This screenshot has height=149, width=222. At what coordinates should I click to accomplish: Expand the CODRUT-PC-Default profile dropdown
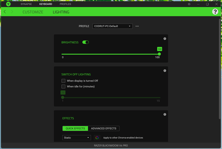(112, 26)
